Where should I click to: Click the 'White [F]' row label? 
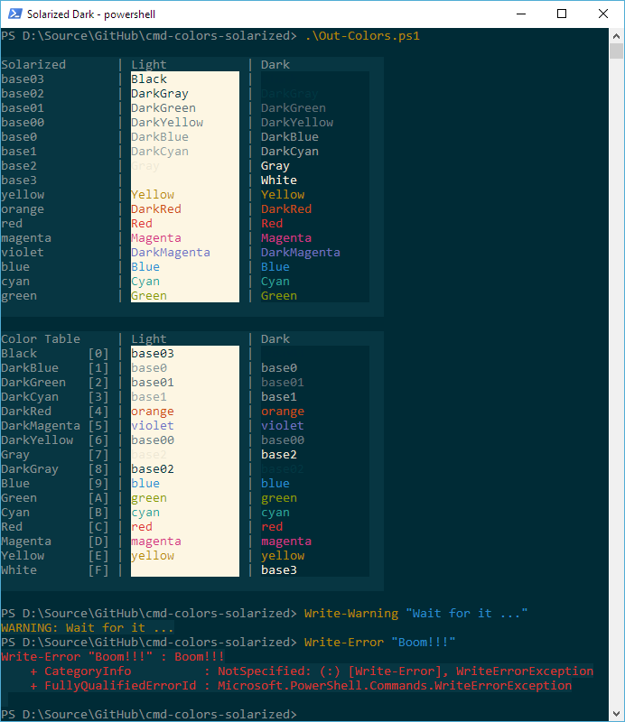click(x=55, y=570)
